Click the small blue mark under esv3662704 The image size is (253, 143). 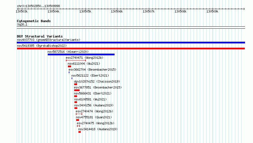(x=69, y=72)
